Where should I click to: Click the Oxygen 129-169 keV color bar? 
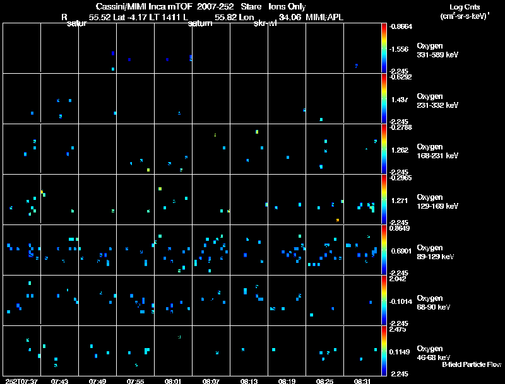tap(384, 199)
